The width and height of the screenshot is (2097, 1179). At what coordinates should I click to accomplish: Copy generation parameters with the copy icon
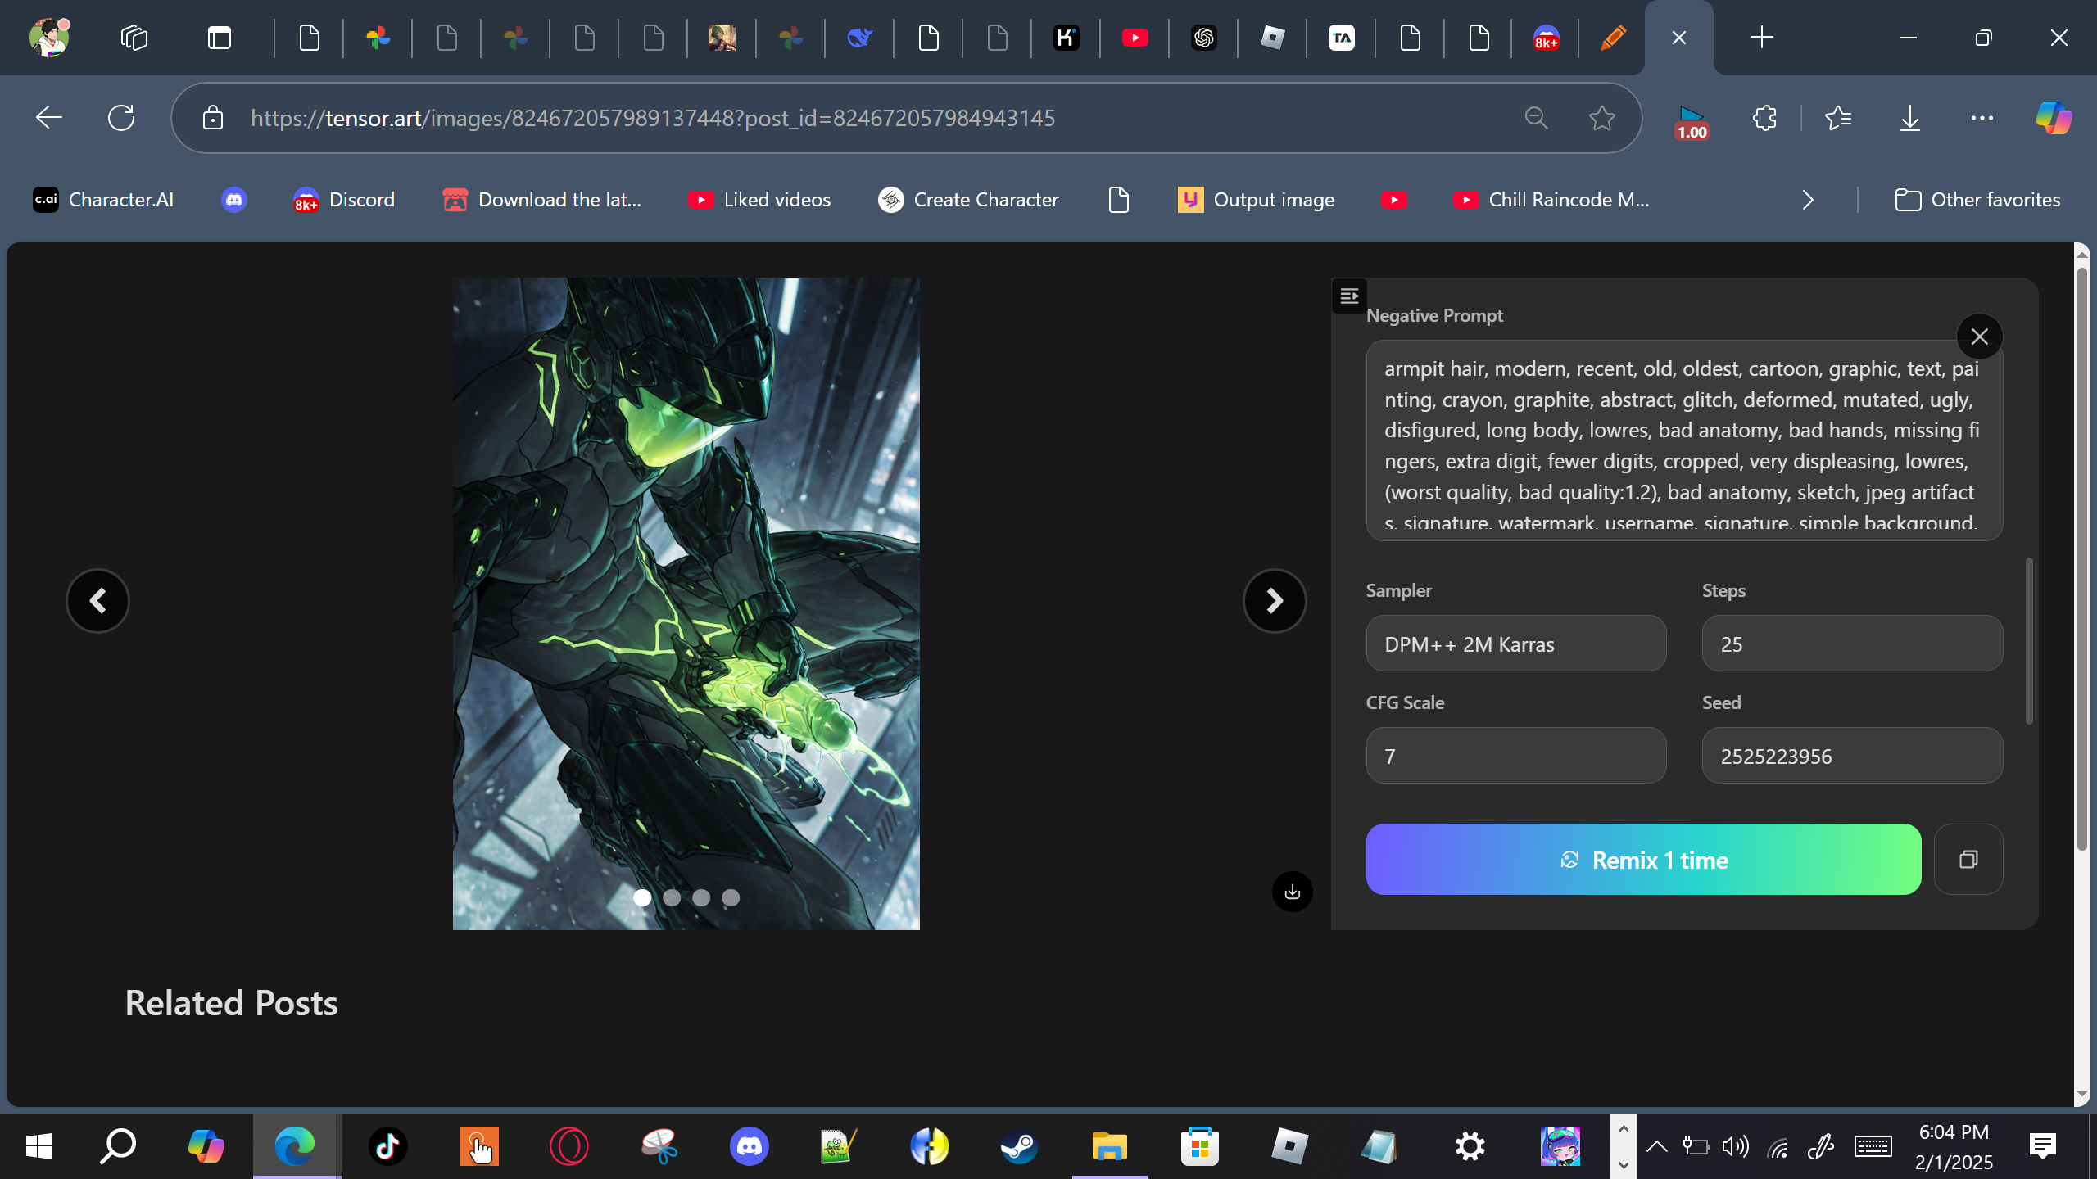[1968, 859]
